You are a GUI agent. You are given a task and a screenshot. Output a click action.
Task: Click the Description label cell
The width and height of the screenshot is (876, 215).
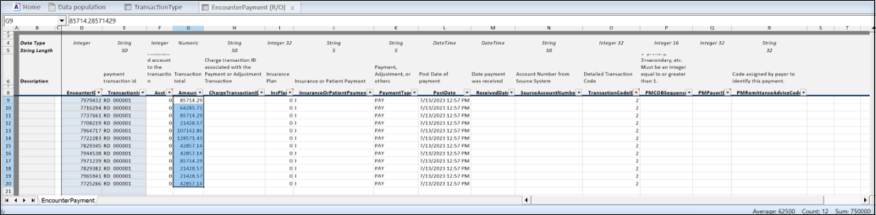pyautogui.click(x=34, y=81)
